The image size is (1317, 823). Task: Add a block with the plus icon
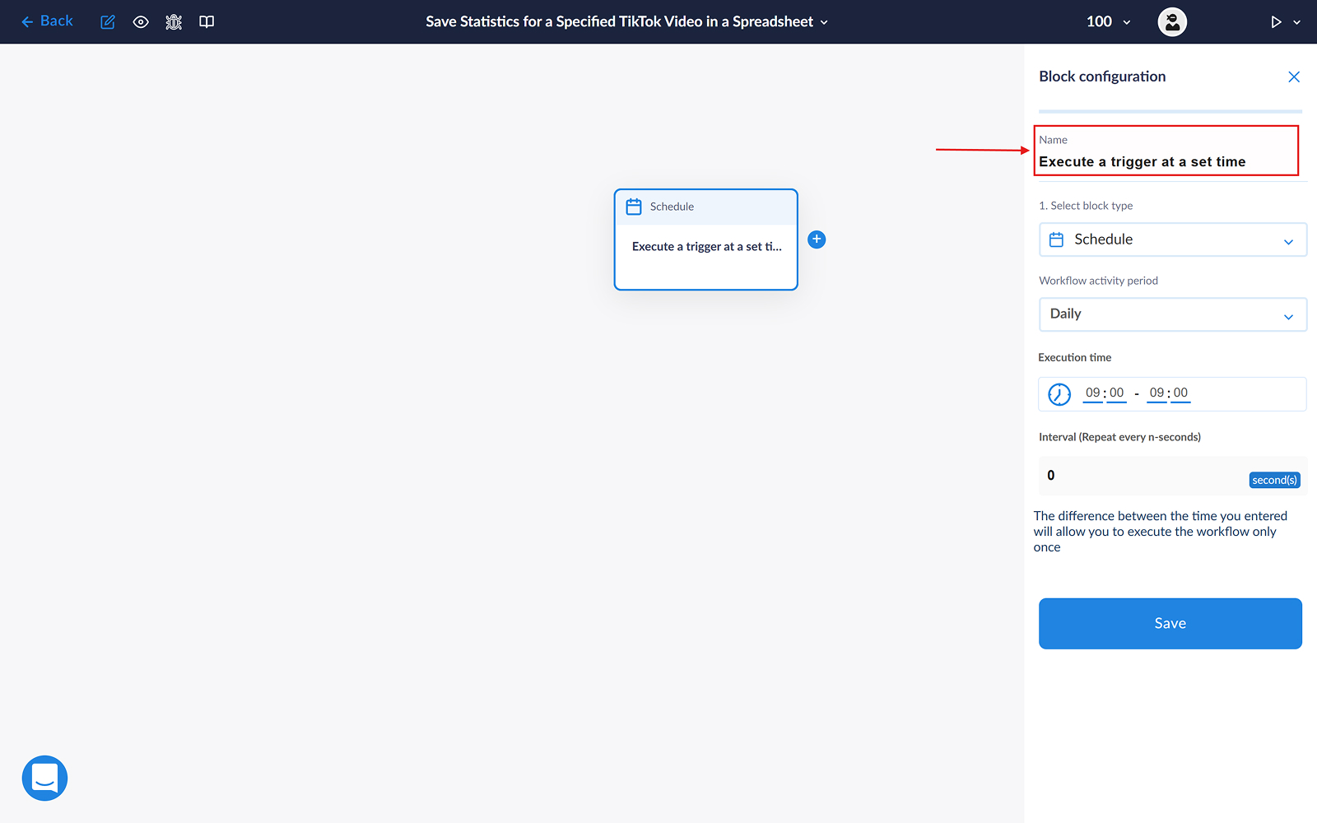[x=817, y=239]
